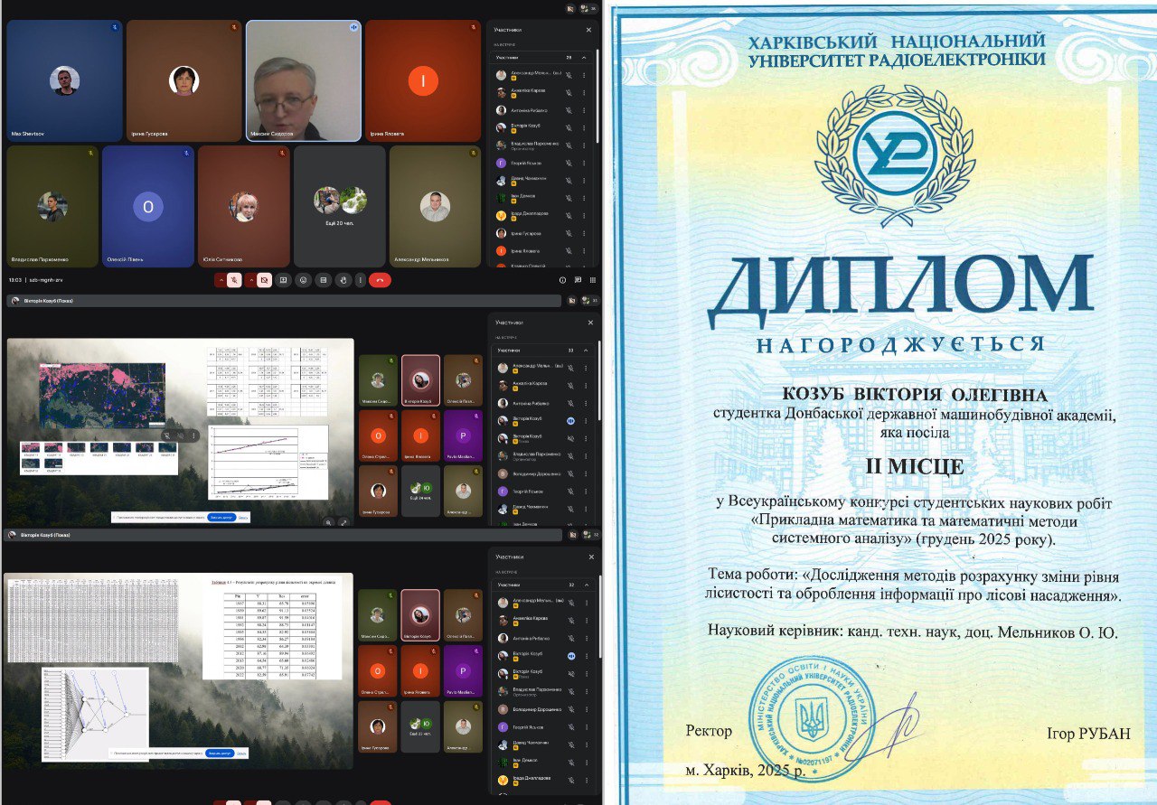Open the three-dot menu for Анжеліка Карєва in 29-participant list

(x=584, y=93)
